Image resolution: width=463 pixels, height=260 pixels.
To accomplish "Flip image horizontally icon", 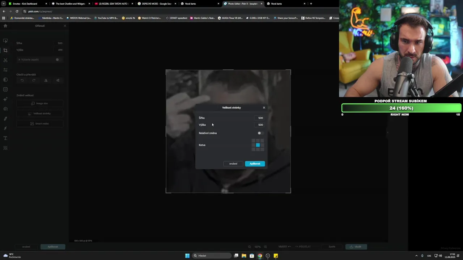I will [46, 81].
